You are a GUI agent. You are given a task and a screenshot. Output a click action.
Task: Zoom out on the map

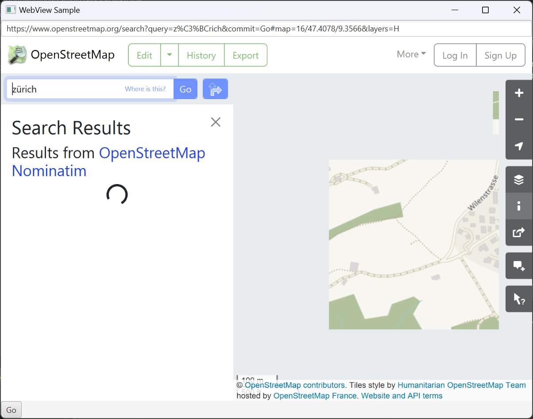519,120
